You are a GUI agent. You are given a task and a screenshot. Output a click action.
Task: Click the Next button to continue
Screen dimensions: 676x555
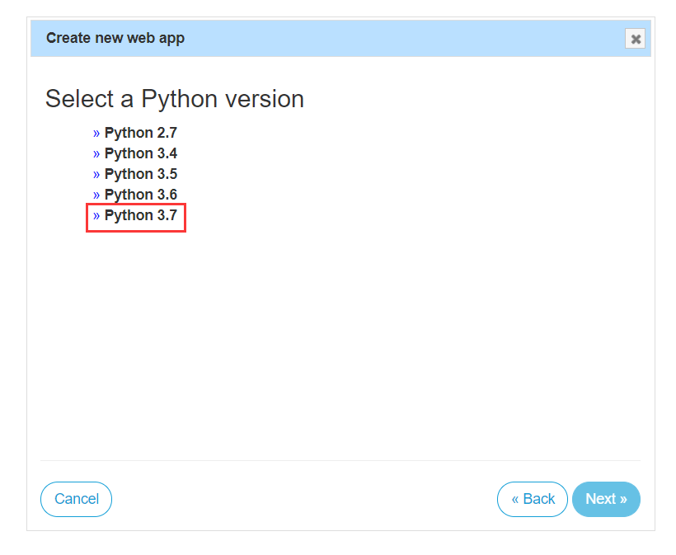(606, 499)
